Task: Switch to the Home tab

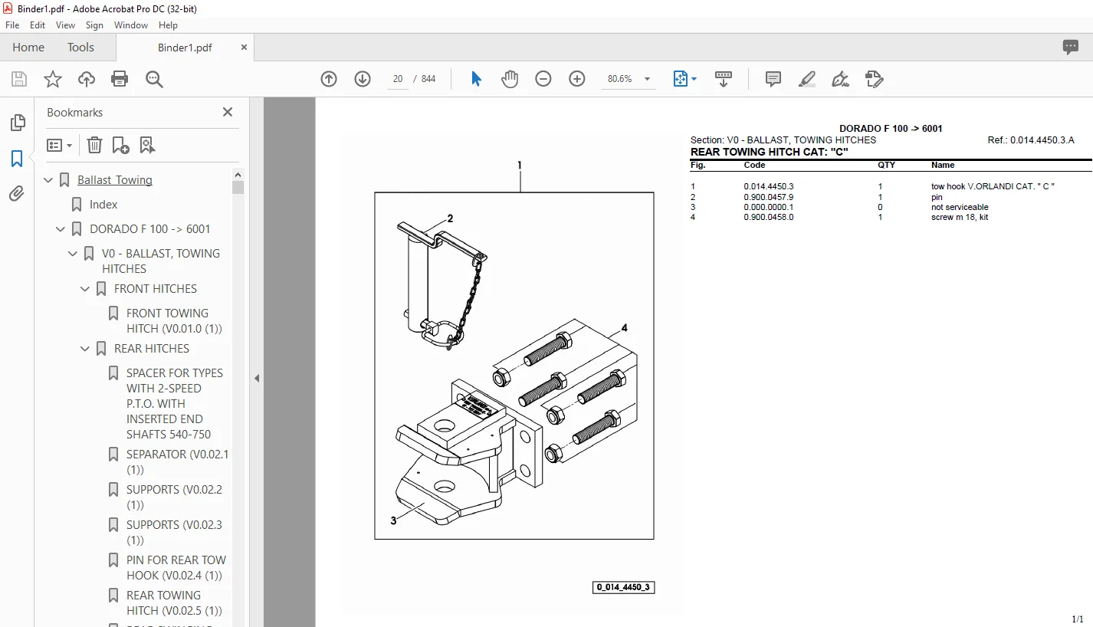Action: tap(28, 48)
